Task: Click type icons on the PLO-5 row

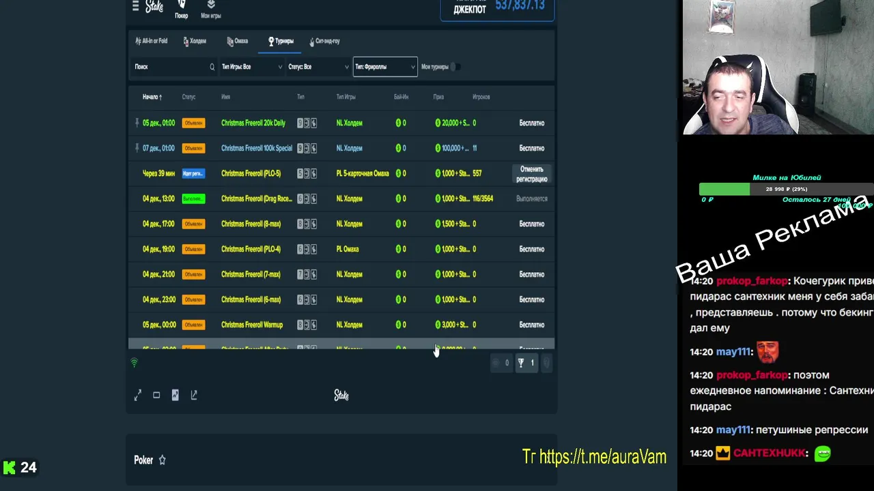Action: (x=307, y=173)
